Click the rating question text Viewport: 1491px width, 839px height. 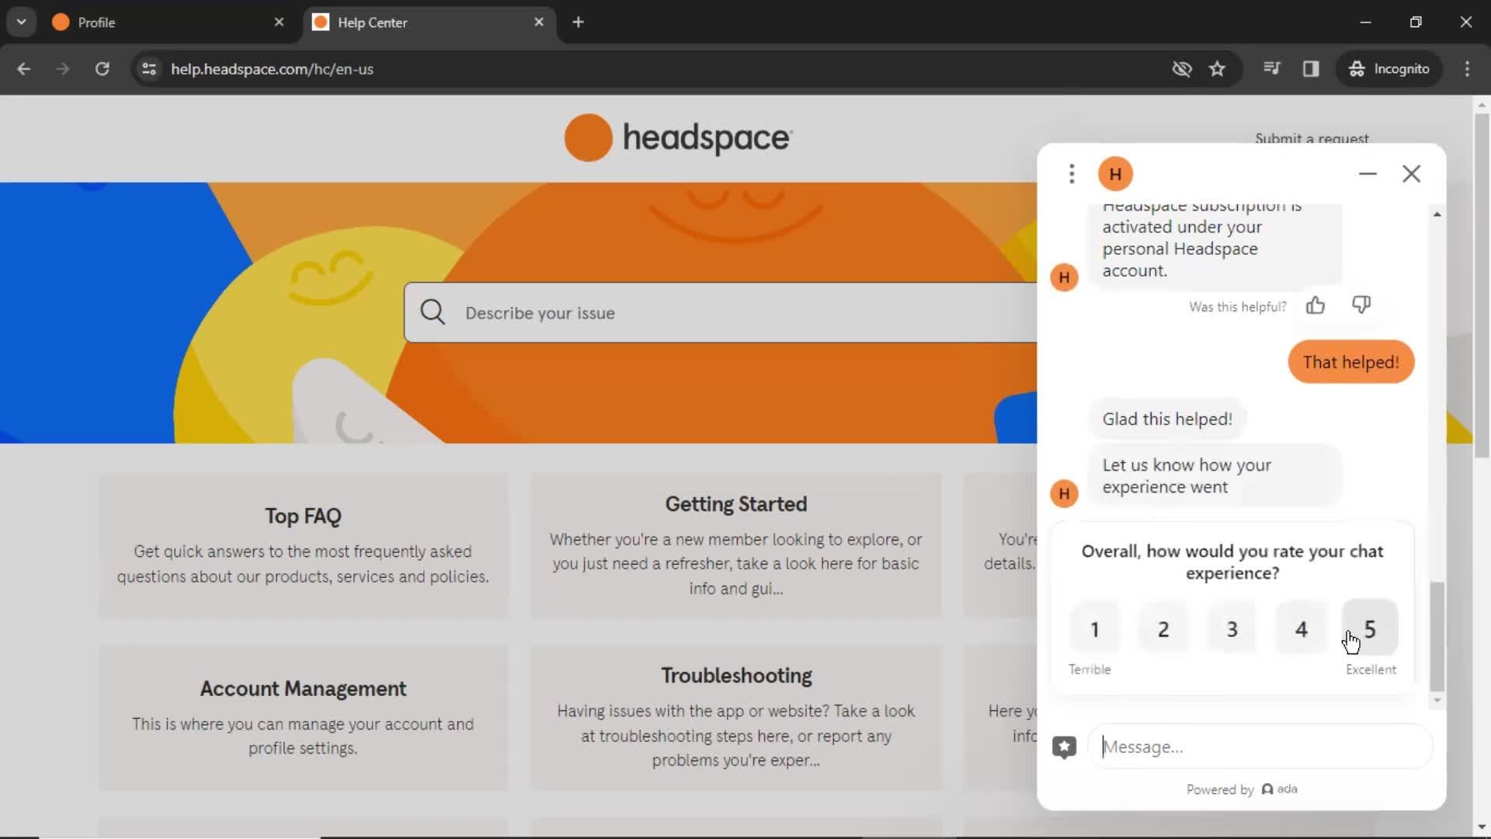coord(1232,562)
